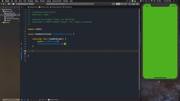Pause program execution in debug bar
The width and height of the screenshot is (180, 101).
tap(28, 100)
